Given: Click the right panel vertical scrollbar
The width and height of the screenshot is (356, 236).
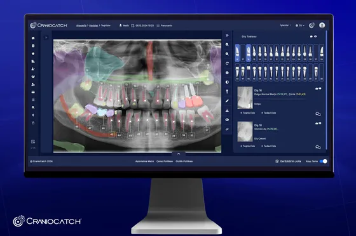Looking at the screenshot, I should (327, 91).
